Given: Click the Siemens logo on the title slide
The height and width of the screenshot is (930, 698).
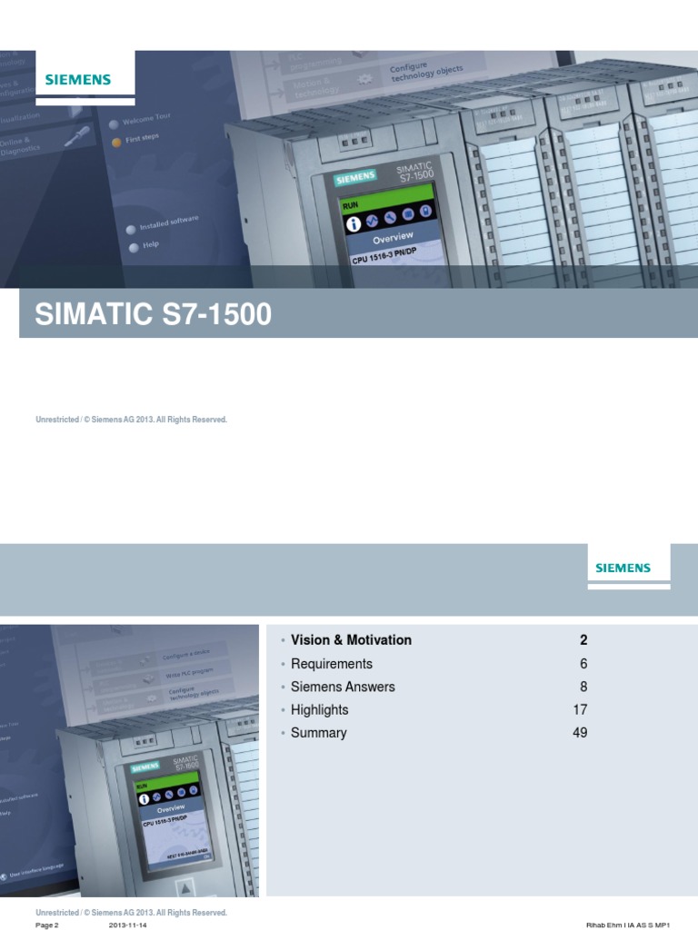Looking at the screenshot, I should (78, 80).
